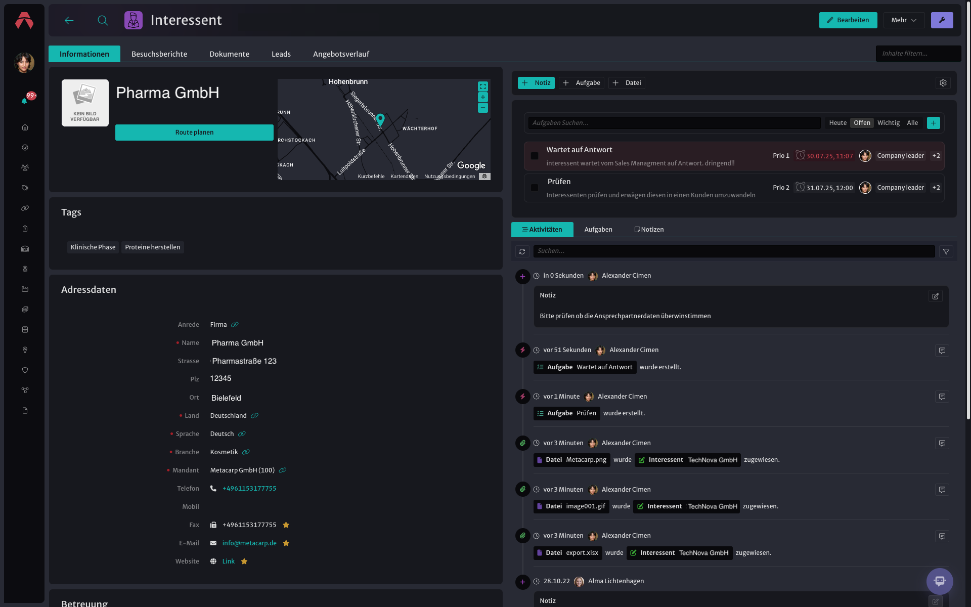
Task: Zoom out on the map
Action: [483, 108]
